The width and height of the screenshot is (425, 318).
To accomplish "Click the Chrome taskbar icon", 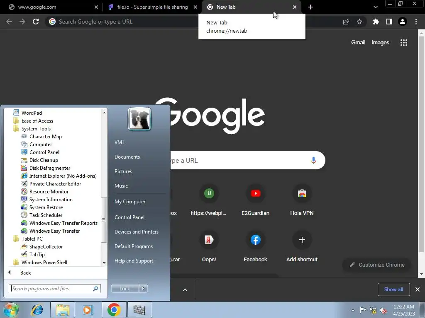I will [x=114, y=310].
